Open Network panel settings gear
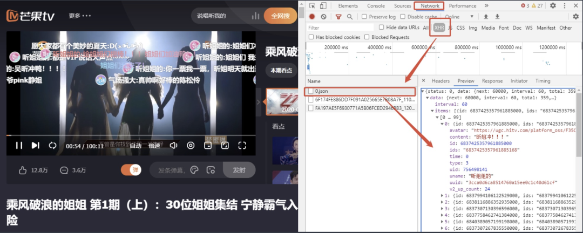This screenshot has height=233, width=583. click(x=575, y=16)
